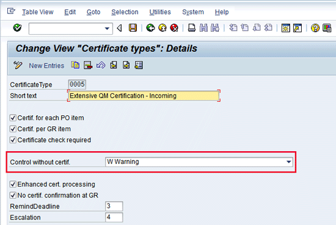The image size is (336, 225).
Task: Click the other entry selection icon
Action: click(139, 65)
